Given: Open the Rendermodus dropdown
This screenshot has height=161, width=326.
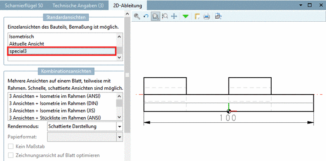Looking at the screenshot, I should tap(85, 126).
